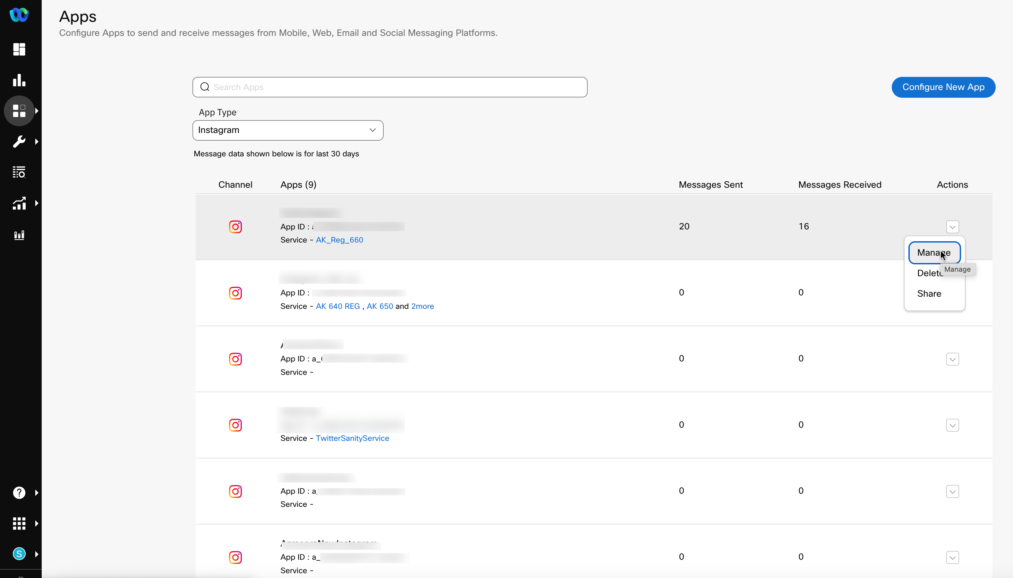
Task: Click the 2more services link in second app
Action: pyautogui.click(x=422, y=306)
